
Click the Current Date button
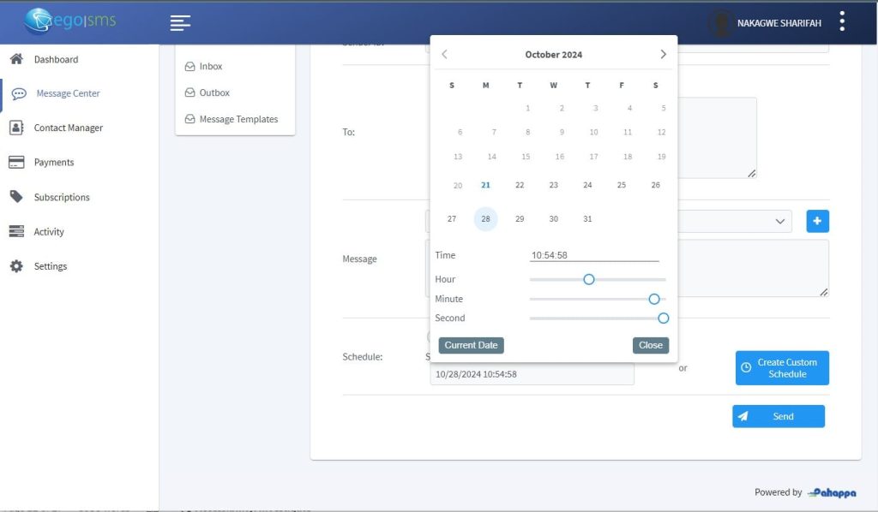[471, 345]
